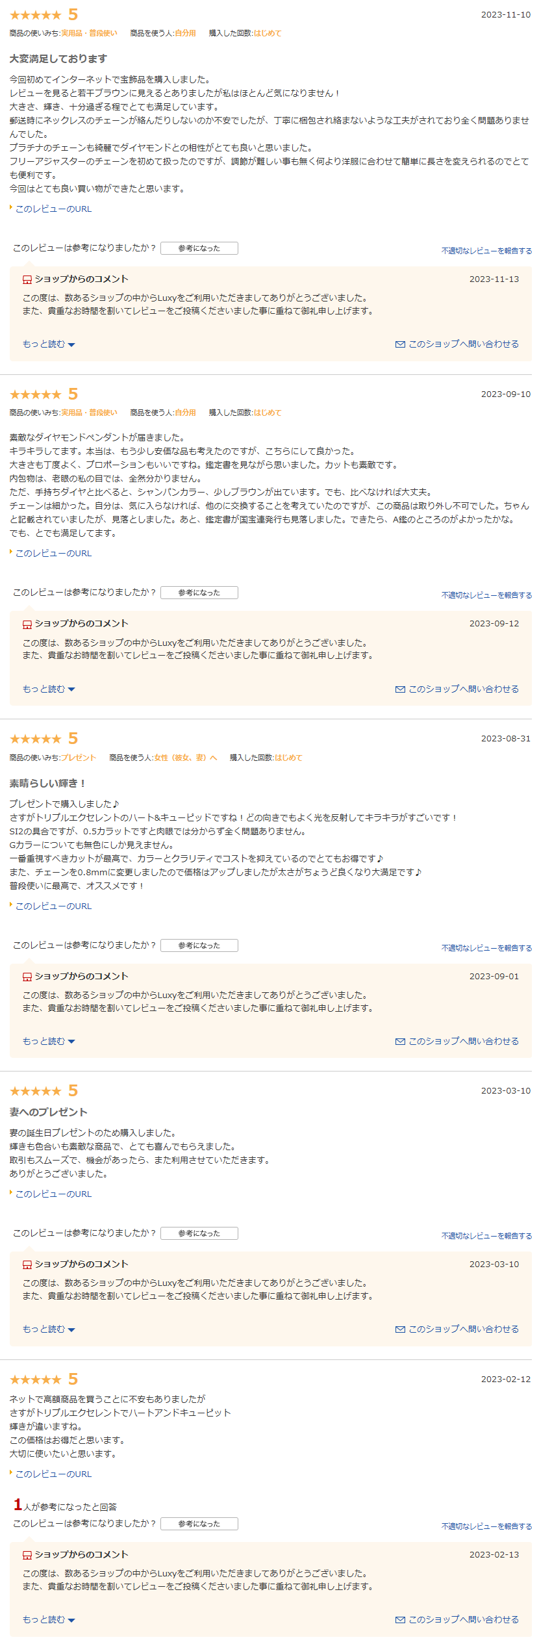Image resolution: width=539 pixels, height=1644 pixels.
Task: Click envelope icon in 2023-09-12 shop comment
Action: (x=400, y=689)
